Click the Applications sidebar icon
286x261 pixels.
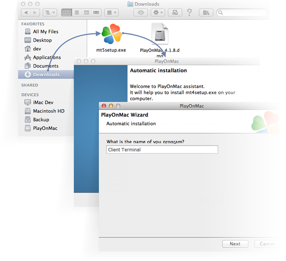27,57
